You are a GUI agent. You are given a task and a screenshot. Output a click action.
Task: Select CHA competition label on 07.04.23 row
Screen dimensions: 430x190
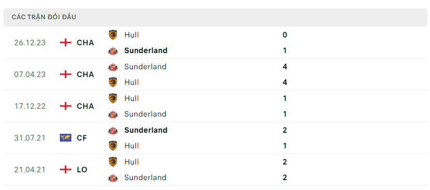coord(85,74)
